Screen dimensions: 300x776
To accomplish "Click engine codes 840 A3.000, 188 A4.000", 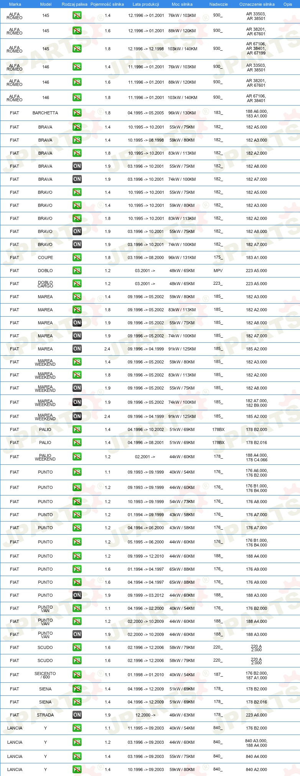I will [256, 743].
